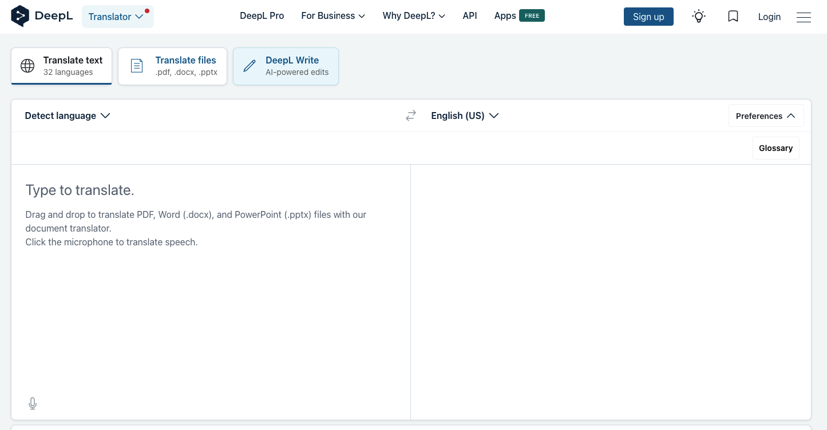Open the English (US) target language selector
The image size is (827, 430).
[465, 116]
